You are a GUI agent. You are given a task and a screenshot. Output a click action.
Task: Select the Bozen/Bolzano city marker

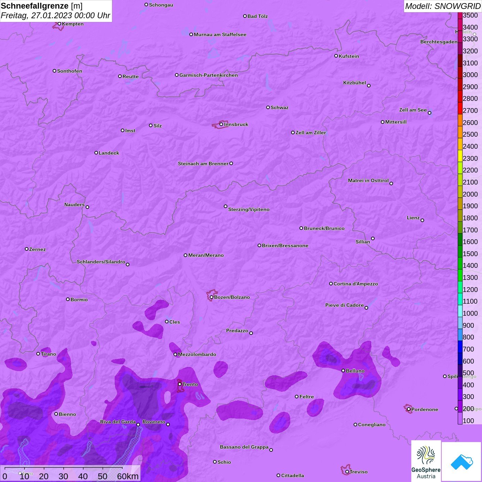tap(211, 297)
